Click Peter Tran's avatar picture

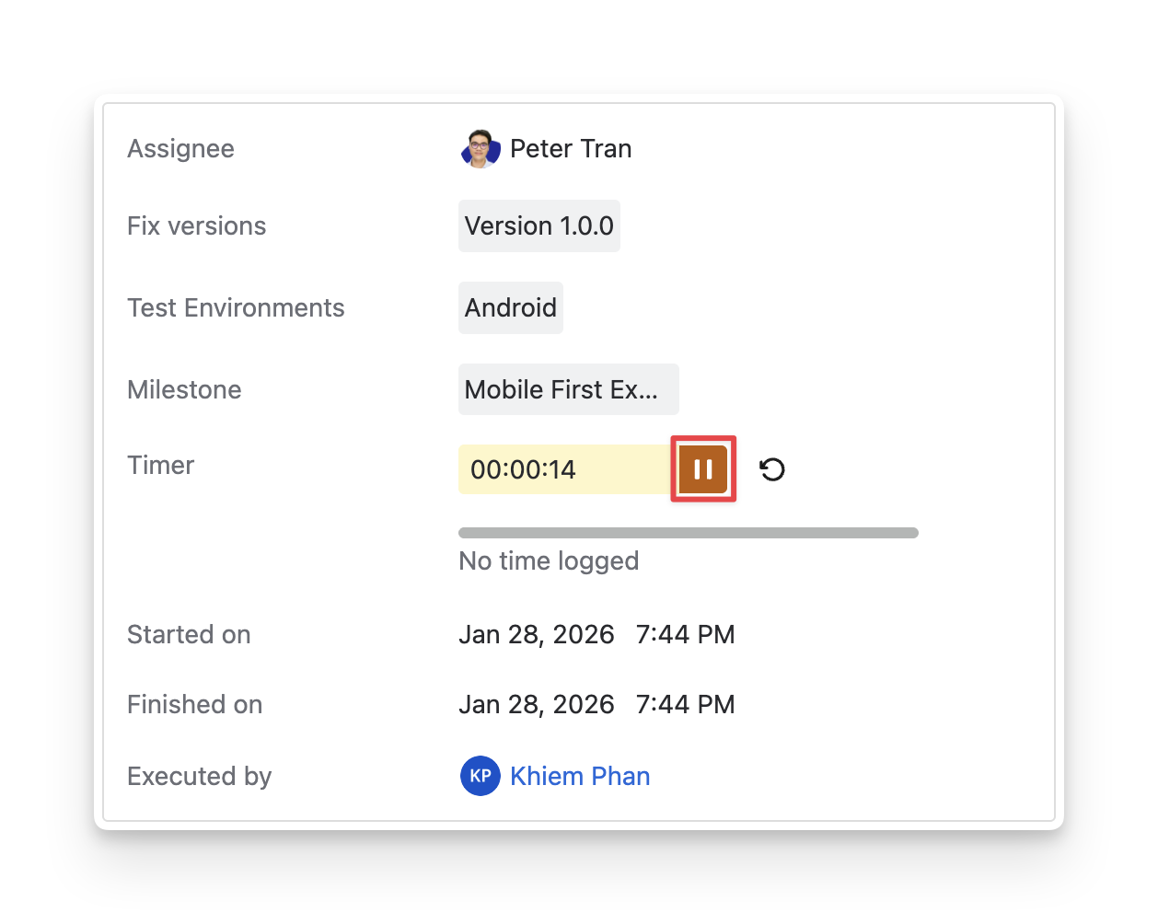point(480,149)
